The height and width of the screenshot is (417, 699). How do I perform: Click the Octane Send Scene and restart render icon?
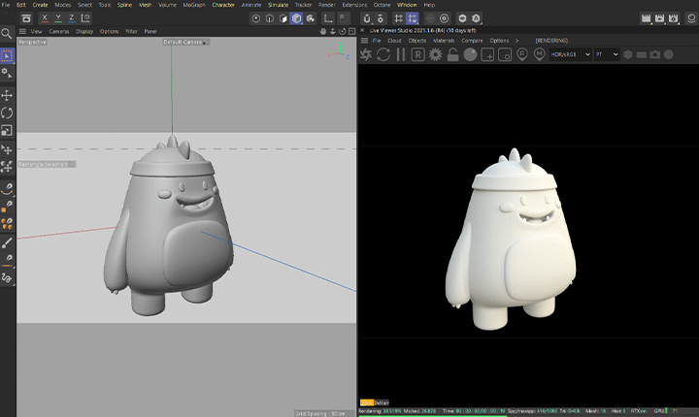(x=366, y=55)
